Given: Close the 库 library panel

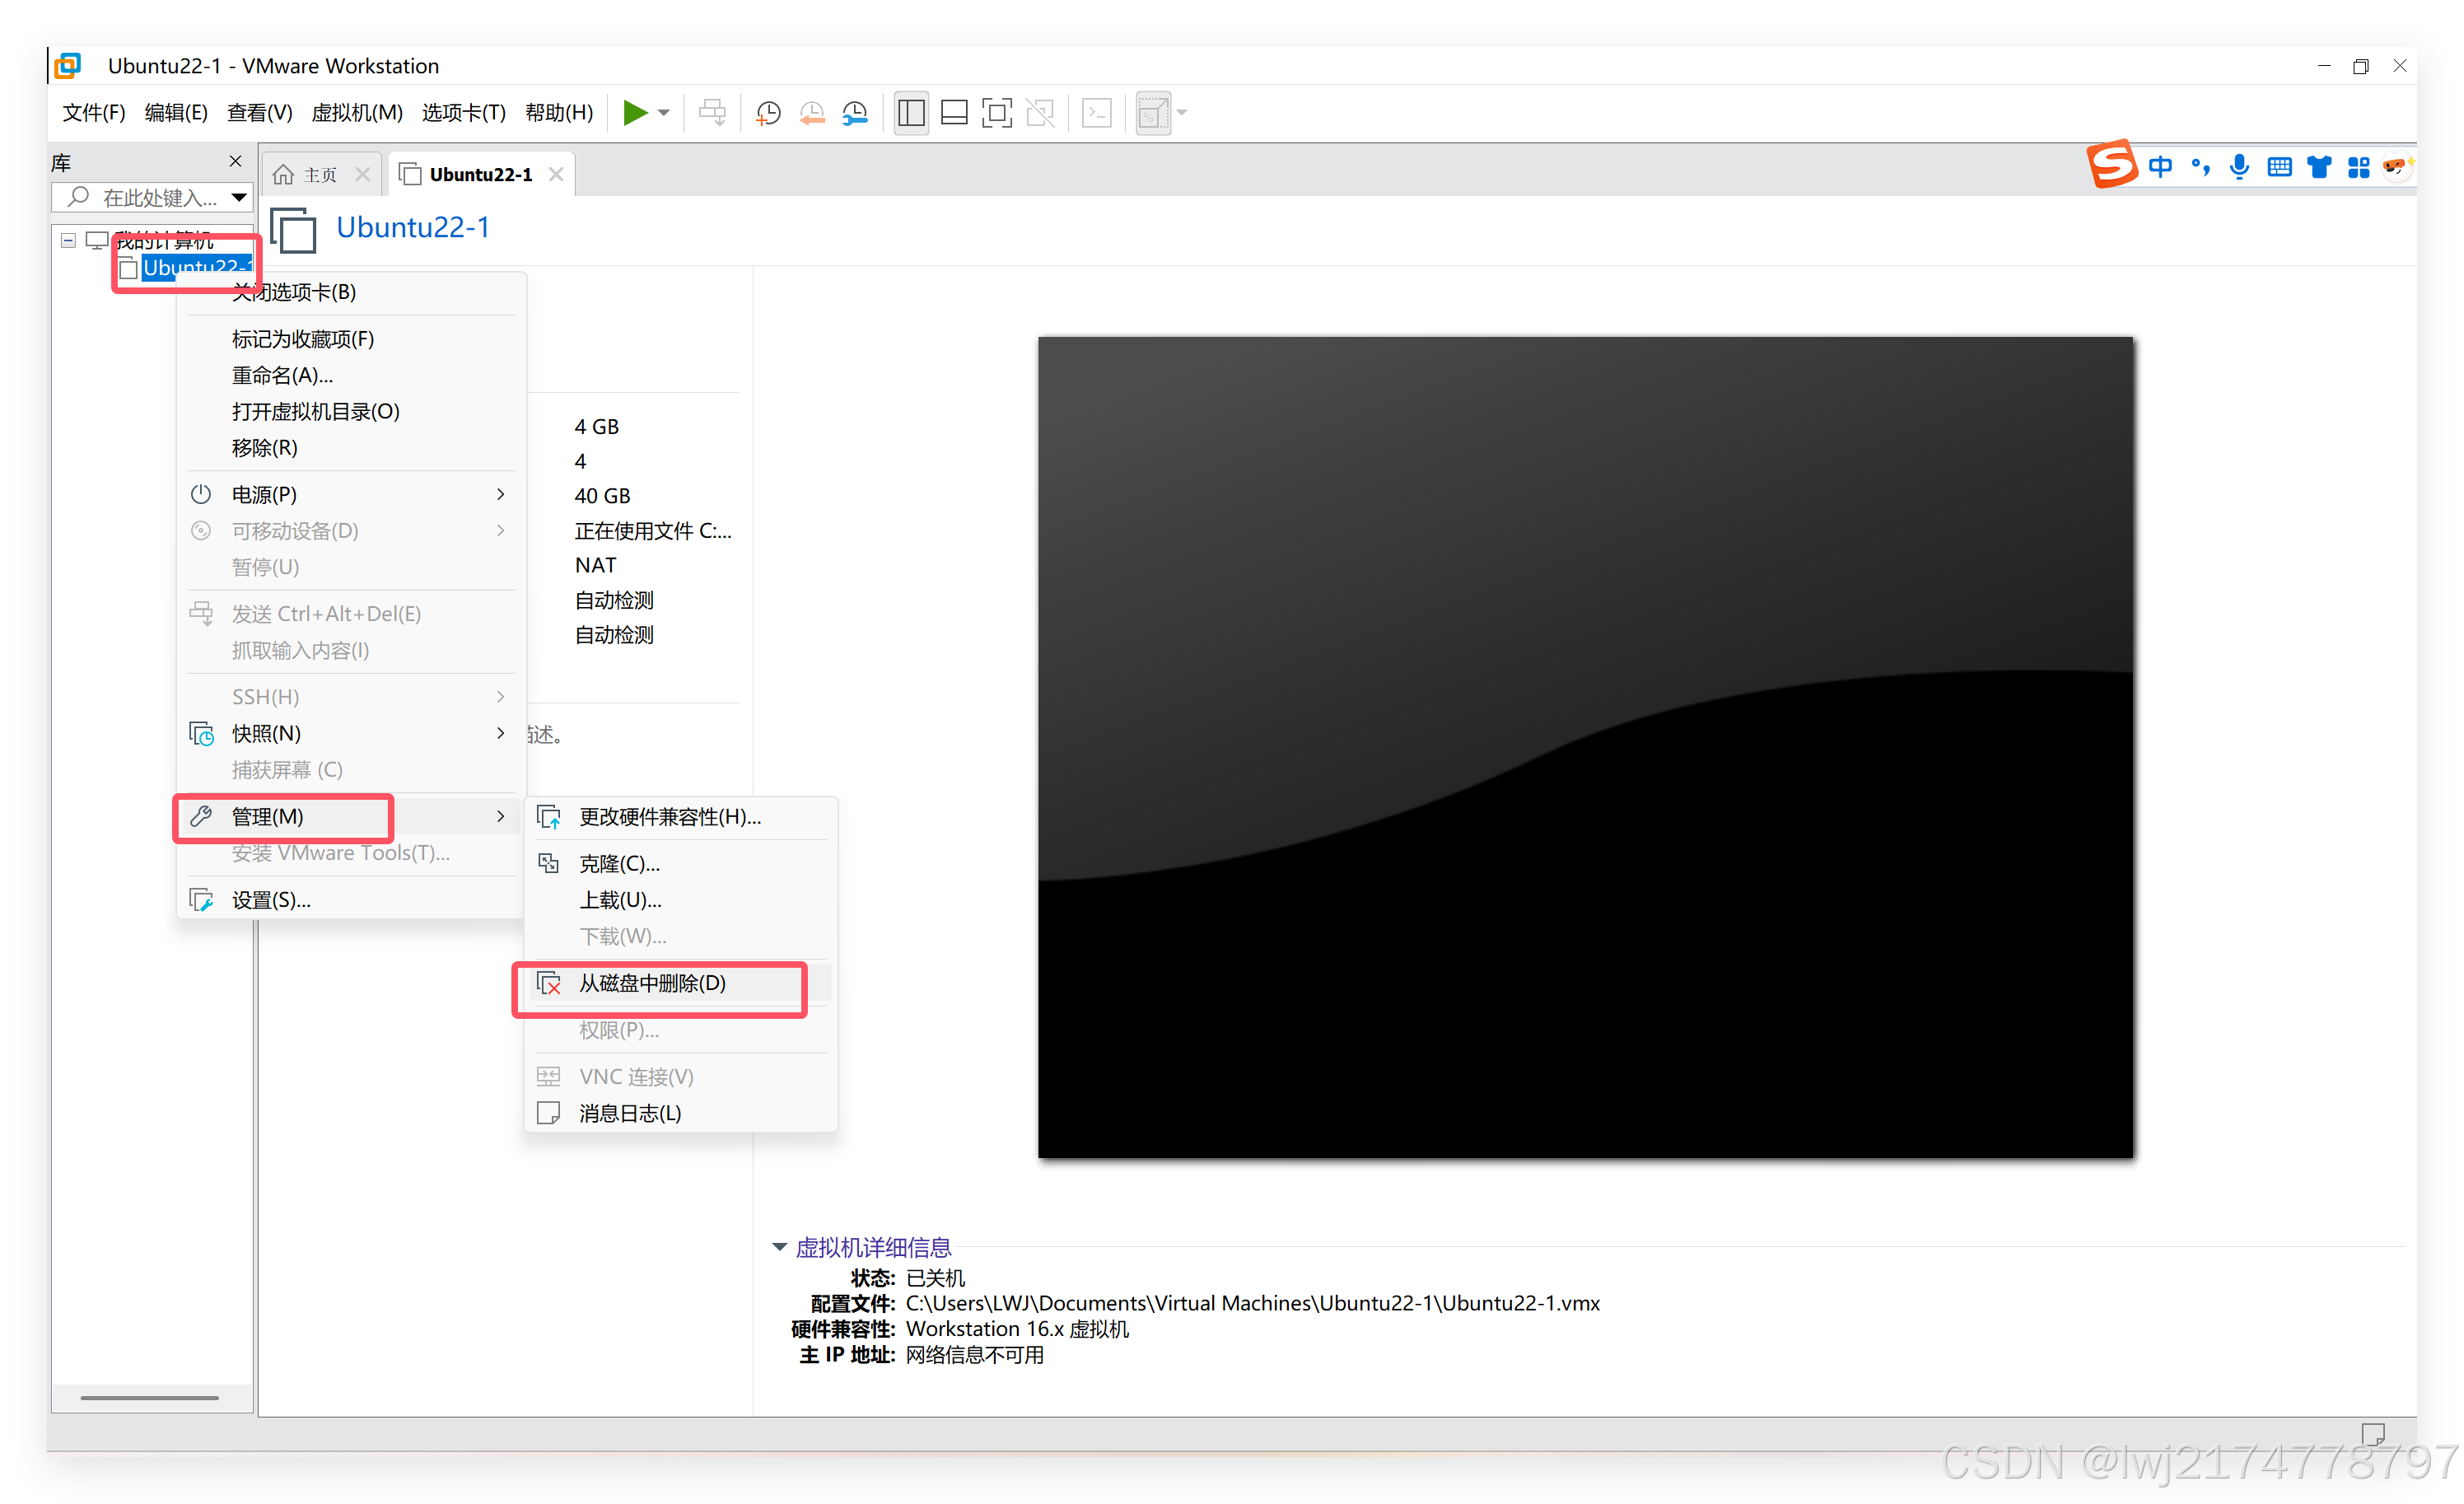Looking at the screenshot, I should click(235, 161).
